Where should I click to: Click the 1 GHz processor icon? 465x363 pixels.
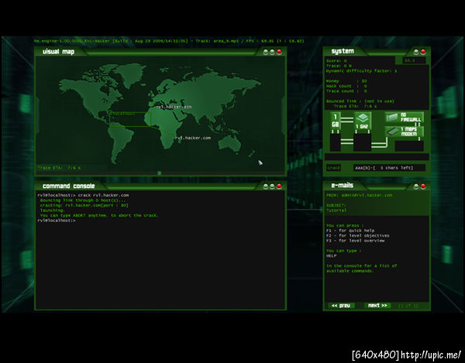click(x=362, y=121)
